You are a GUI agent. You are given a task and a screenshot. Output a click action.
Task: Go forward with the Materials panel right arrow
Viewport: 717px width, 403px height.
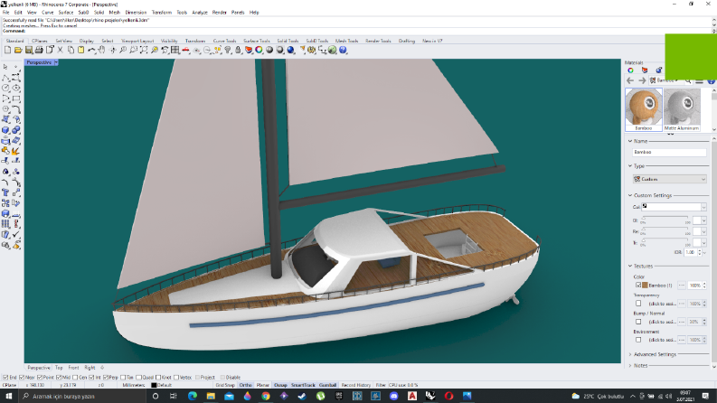(x=642, y=80)
